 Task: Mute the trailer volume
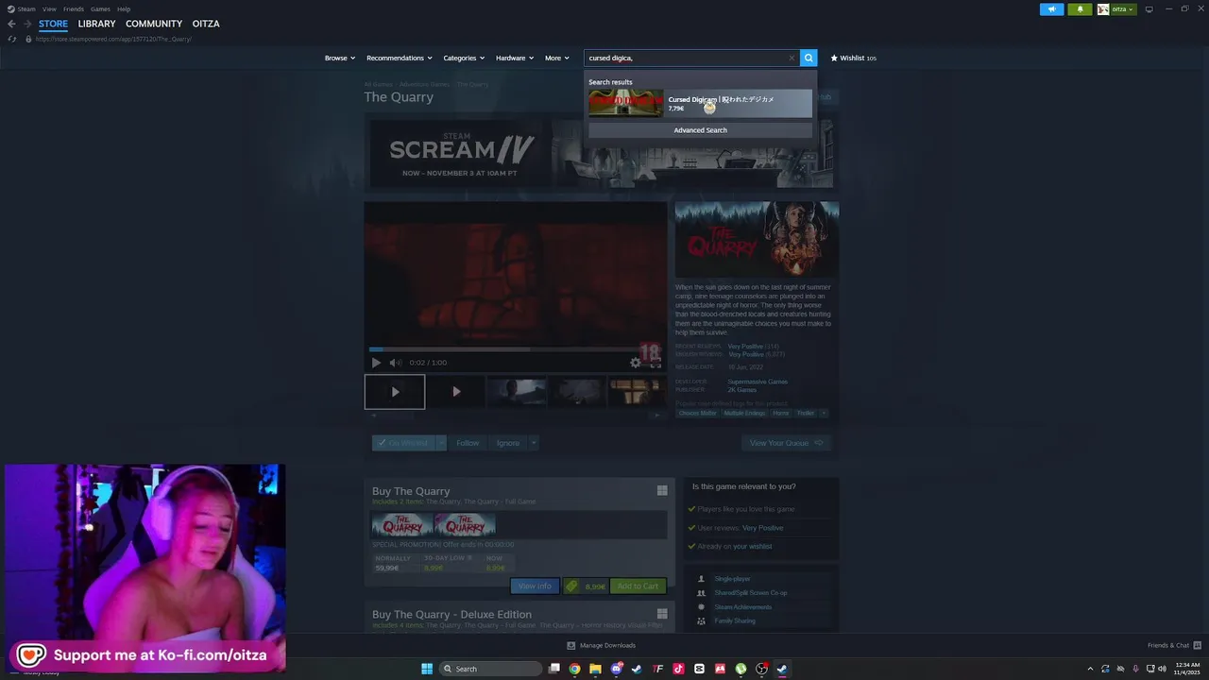395,363
